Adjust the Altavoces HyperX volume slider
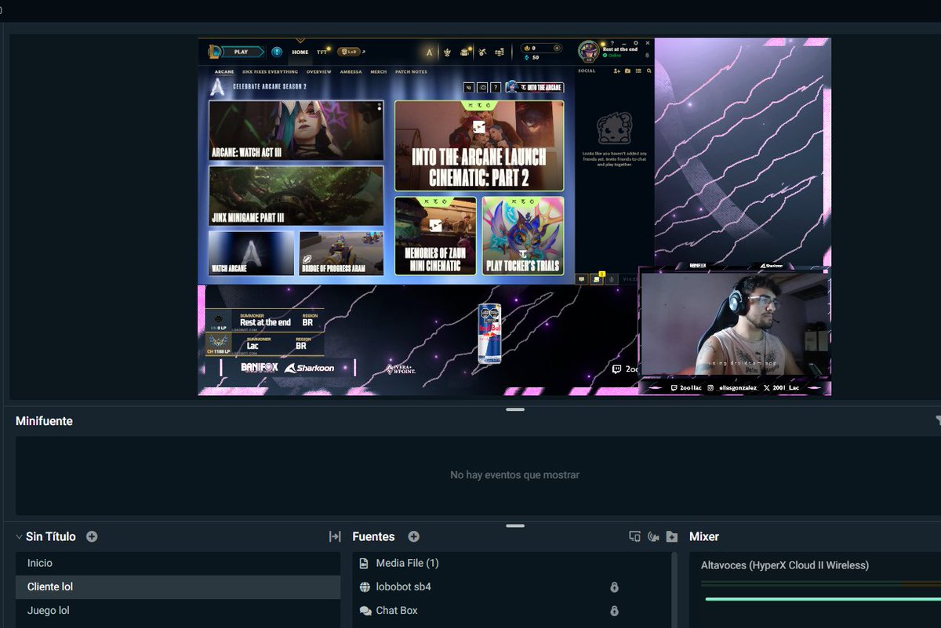 coord(822,600)
